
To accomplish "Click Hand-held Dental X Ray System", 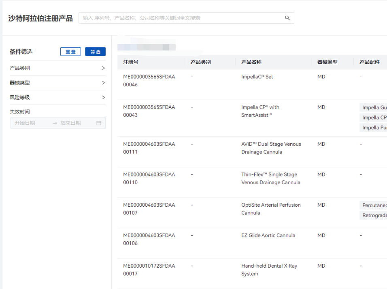I will pos(269,270).
